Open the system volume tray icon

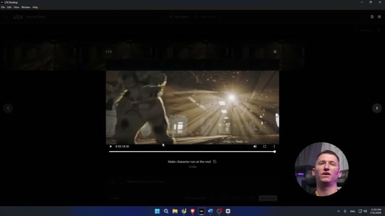[365, 211]
